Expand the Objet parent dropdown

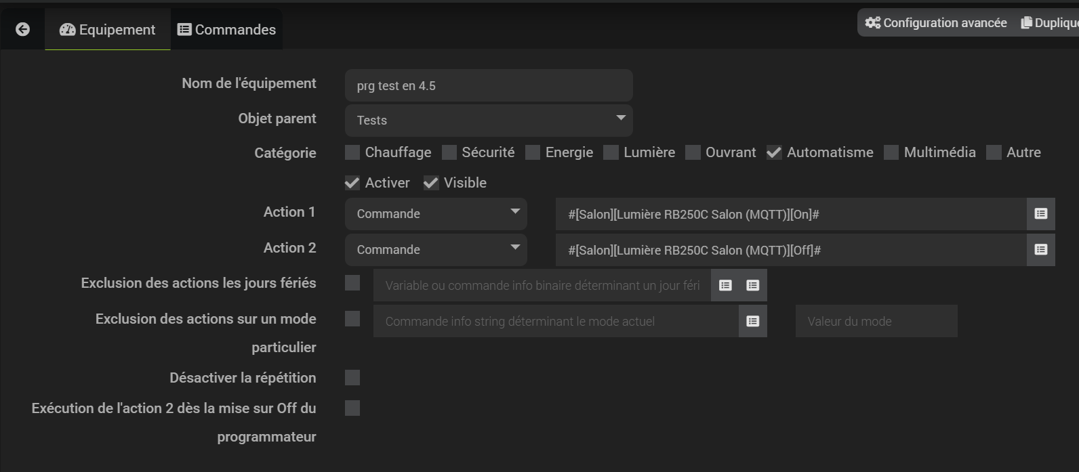[489, 120]
